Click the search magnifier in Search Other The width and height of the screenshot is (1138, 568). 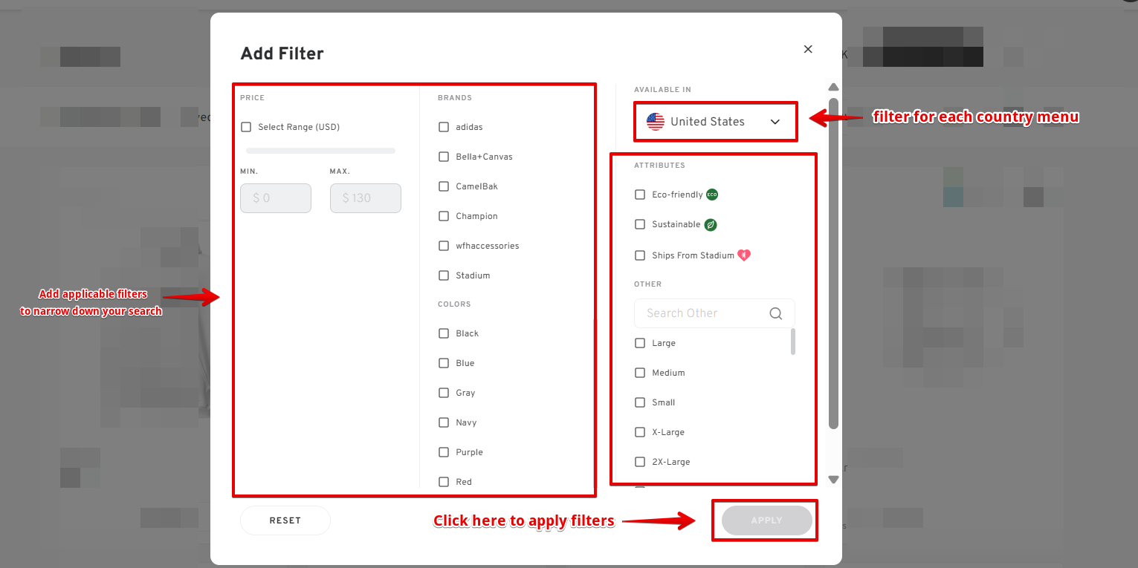(776, 313)
